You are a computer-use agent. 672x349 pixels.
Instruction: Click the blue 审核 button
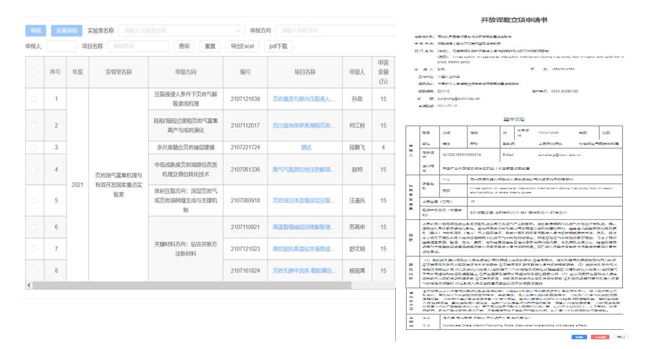(x=35, y=30)
